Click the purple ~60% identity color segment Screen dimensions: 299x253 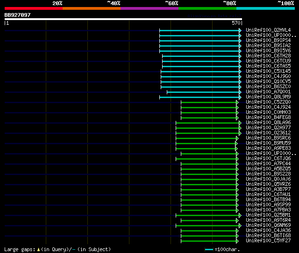click(149, 8)
